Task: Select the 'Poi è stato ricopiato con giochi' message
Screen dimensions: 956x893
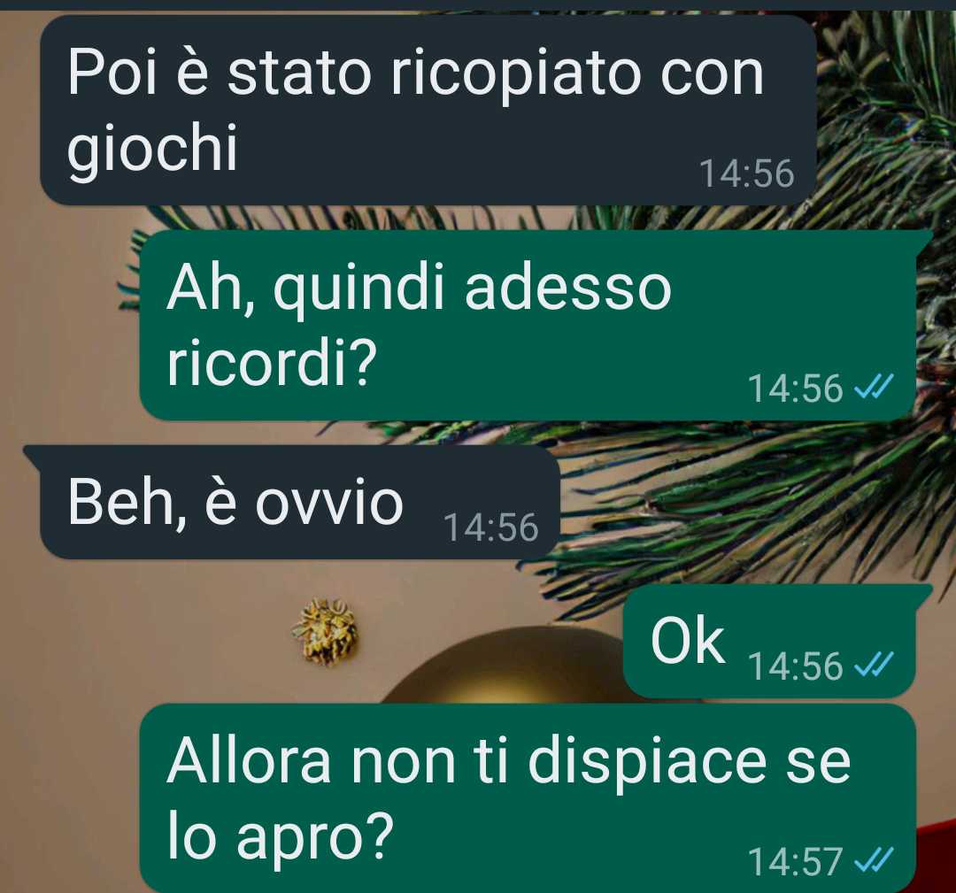Action: pos(428,111)
